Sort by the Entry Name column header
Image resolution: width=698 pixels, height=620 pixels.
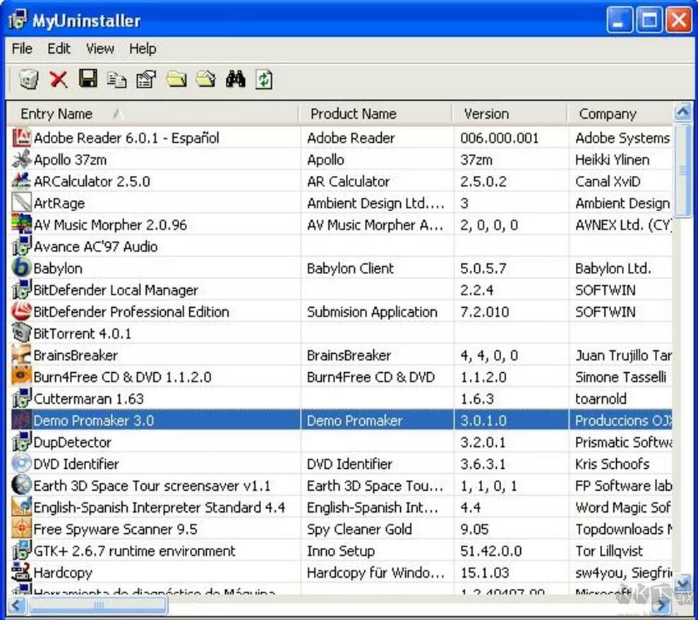(x=56, y=114)
